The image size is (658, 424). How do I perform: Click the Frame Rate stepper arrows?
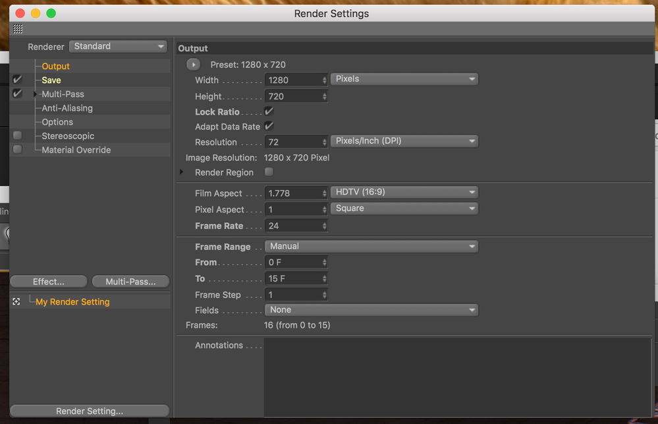[324, 226]
